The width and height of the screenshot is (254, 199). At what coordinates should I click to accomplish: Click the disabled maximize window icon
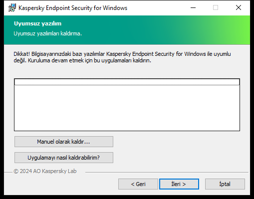[216, 7]
